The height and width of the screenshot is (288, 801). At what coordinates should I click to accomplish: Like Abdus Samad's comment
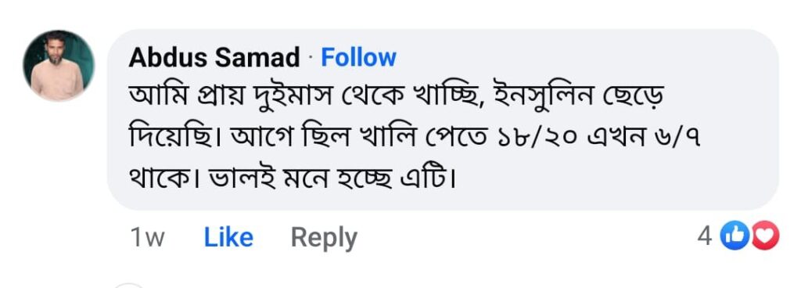[228, 237]
